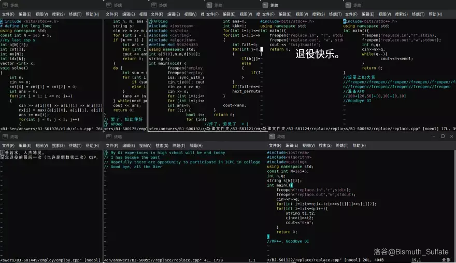The height and width of the screenshot is (263, 456).
Task: Click terminal icon of top-right Goodbye OI window
Action: pos(348,5)
